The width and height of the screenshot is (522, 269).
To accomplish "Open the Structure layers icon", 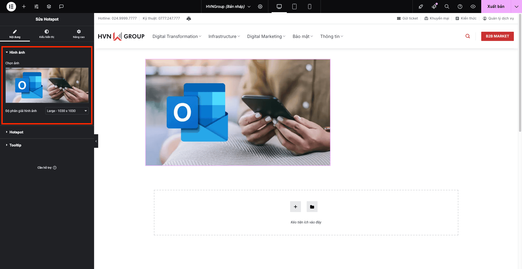I will (x=49, y=7).
